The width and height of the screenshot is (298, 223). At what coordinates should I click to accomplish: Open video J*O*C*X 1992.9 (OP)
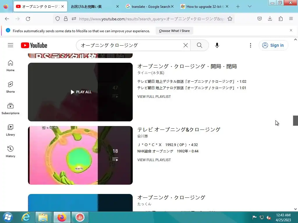[x=168, y=145]
